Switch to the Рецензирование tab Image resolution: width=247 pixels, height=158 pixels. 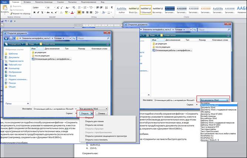pos(89,2)
